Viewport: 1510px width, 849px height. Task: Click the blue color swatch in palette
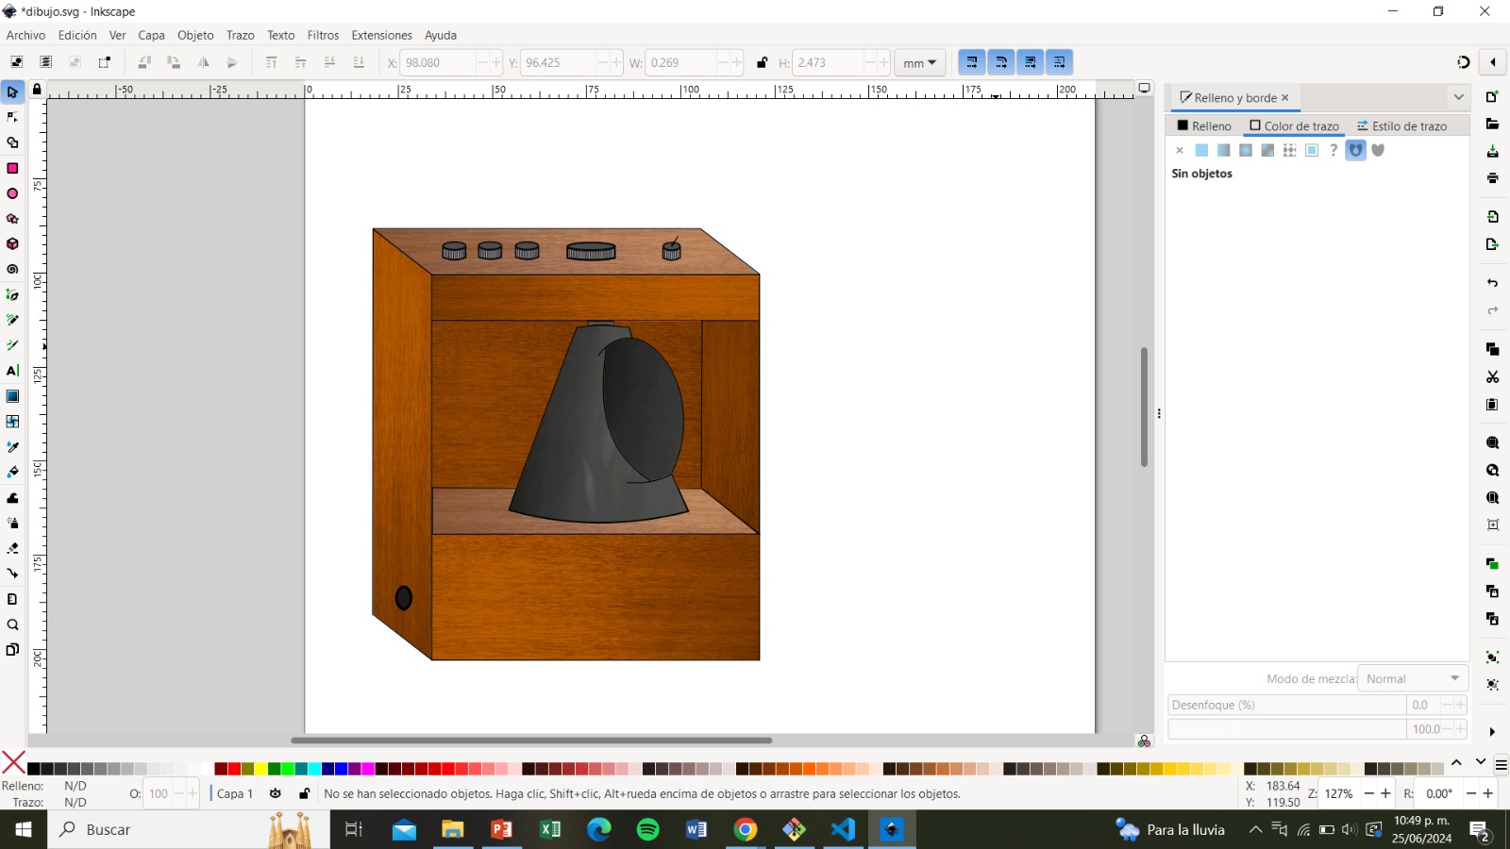click(x=341, y=769)
